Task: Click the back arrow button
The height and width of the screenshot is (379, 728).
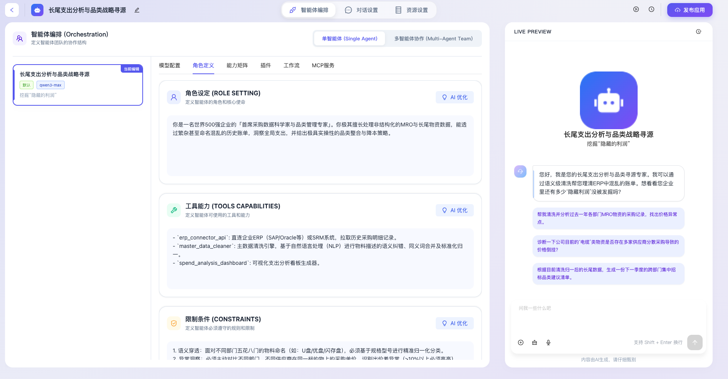Action: pos(12,10)
